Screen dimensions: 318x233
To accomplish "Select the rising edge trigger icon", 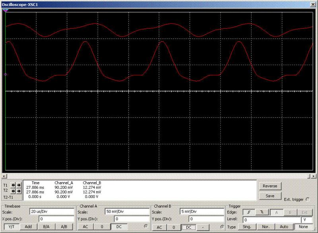I will click(x=249, y=212).
